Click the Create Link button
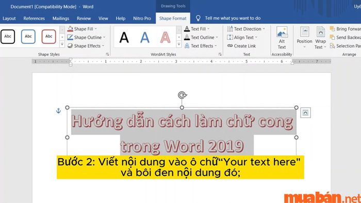This screenshot has width=361, height=203. 241,46
